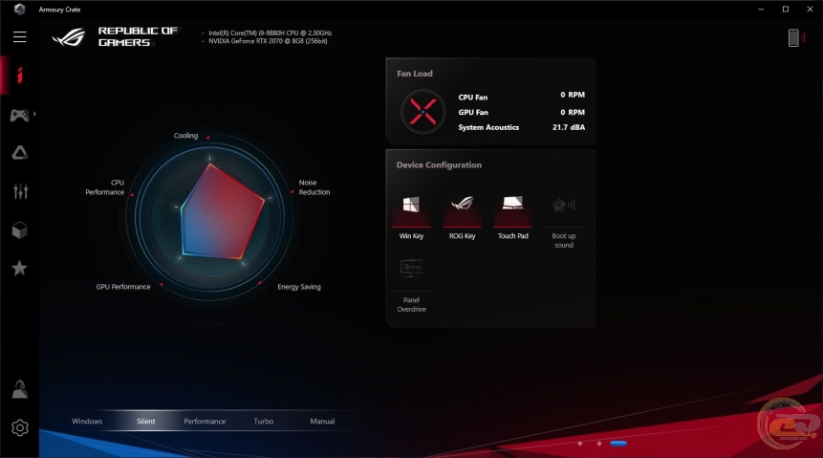Click the CPU Performance chart label
823x458 pixels.
pyautogui.click(x=105, y=187)
